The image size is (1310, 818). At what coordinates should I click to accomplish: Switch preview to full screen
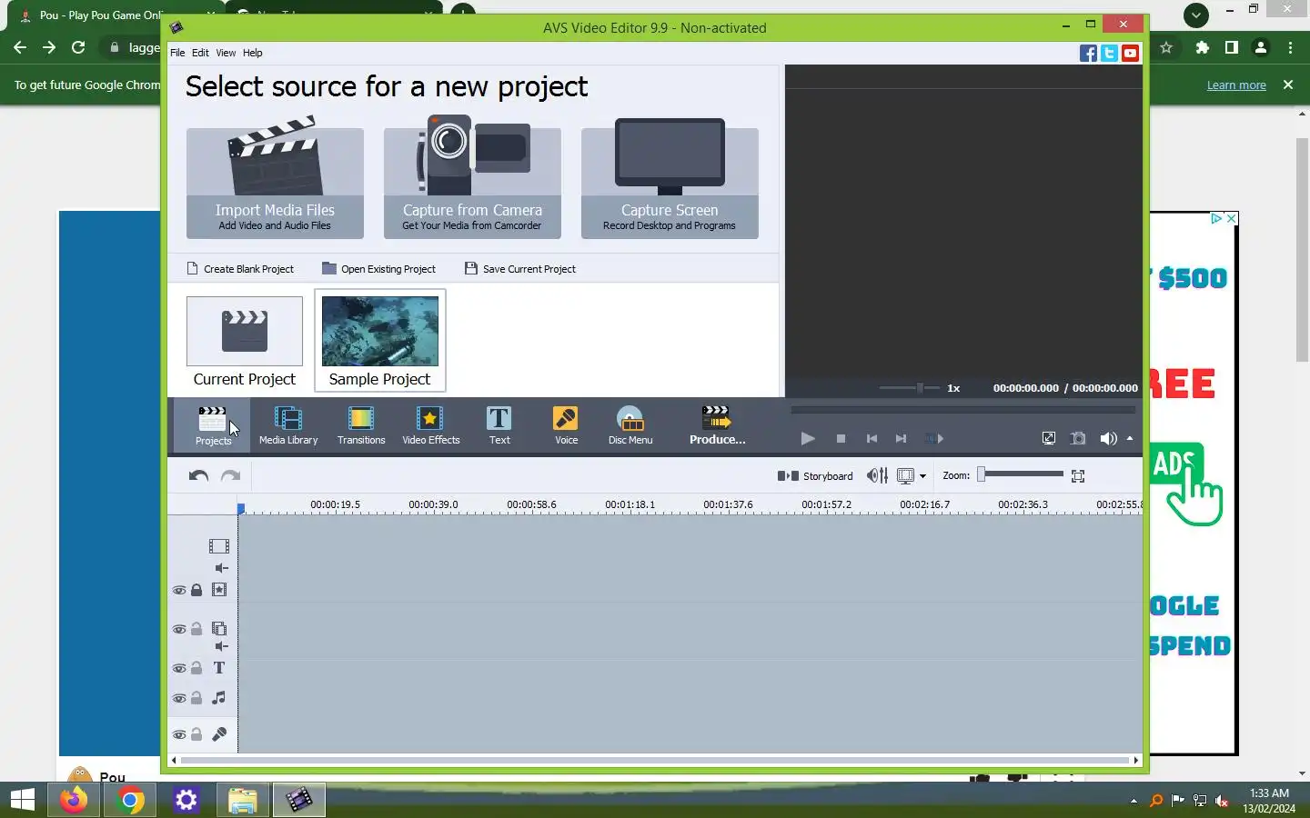[1049, 438]
